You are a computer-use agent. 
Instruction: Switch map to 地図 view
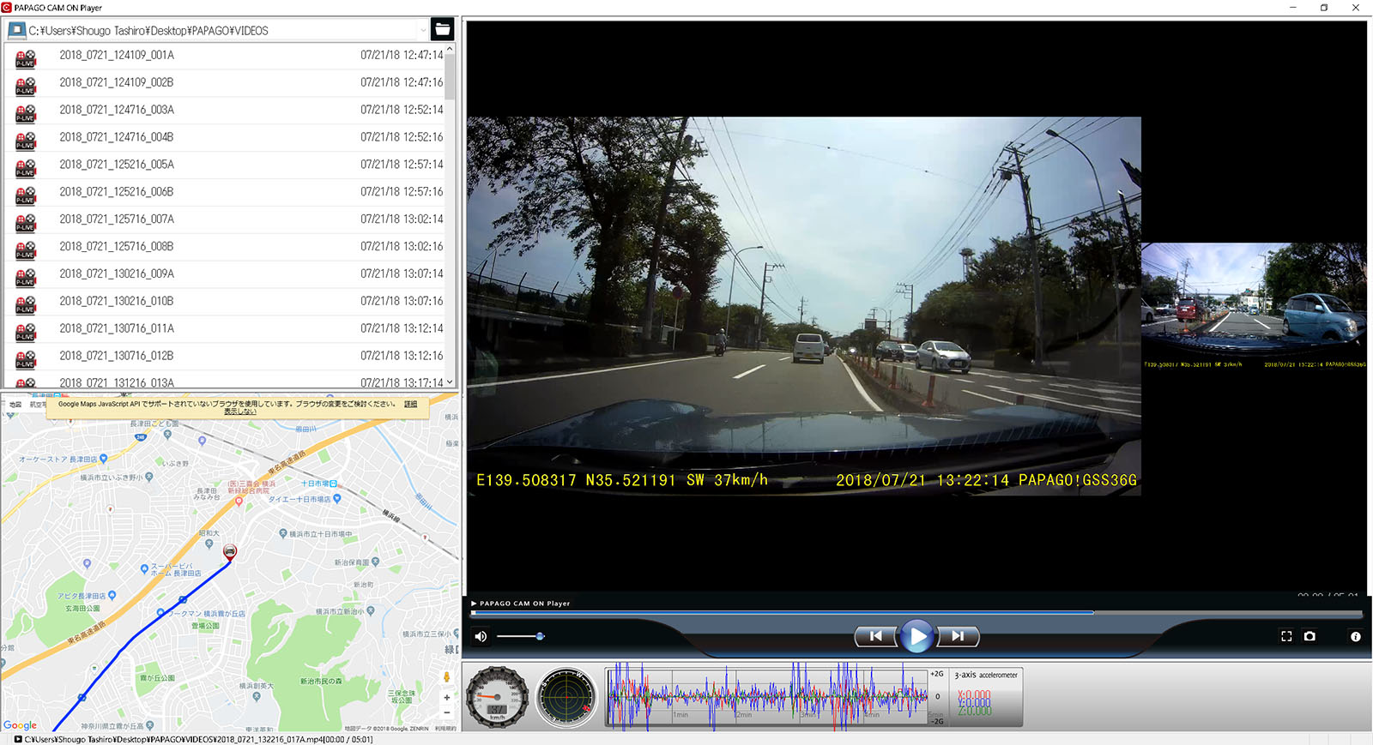[15, 405]
